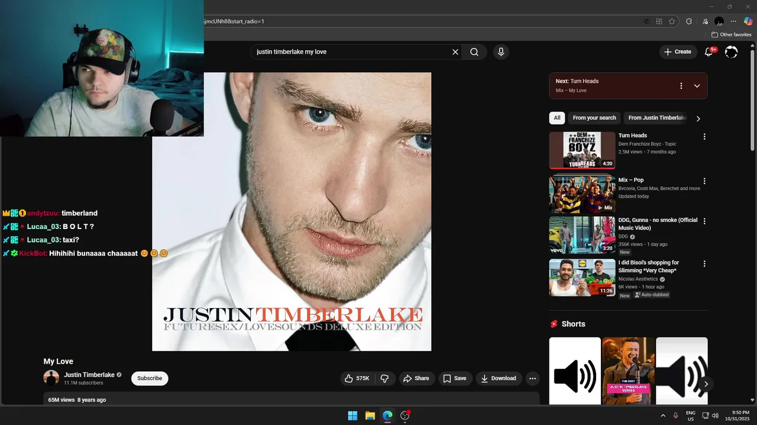Open DDG, Gunna no smoke thumbnail
Image resolution: width=757 pixels, height=425 pixels.
click(x=582, y=235)
